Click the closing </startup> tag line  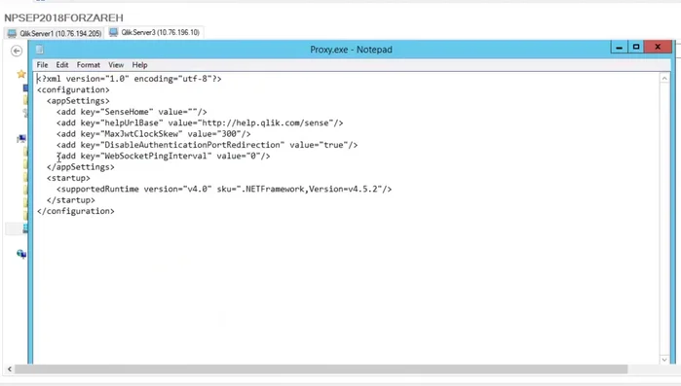(71, 200)
